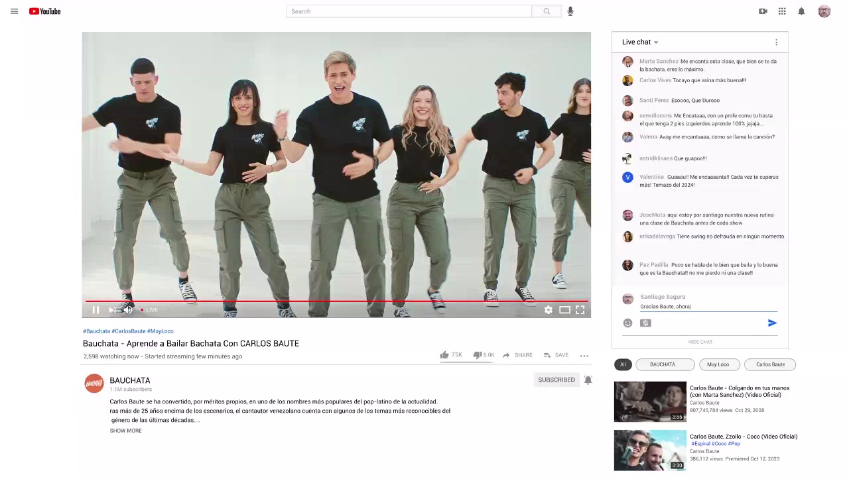Open the #MuyLoco hashtag
Screen dimensions: 849x477
click(161, 331)
